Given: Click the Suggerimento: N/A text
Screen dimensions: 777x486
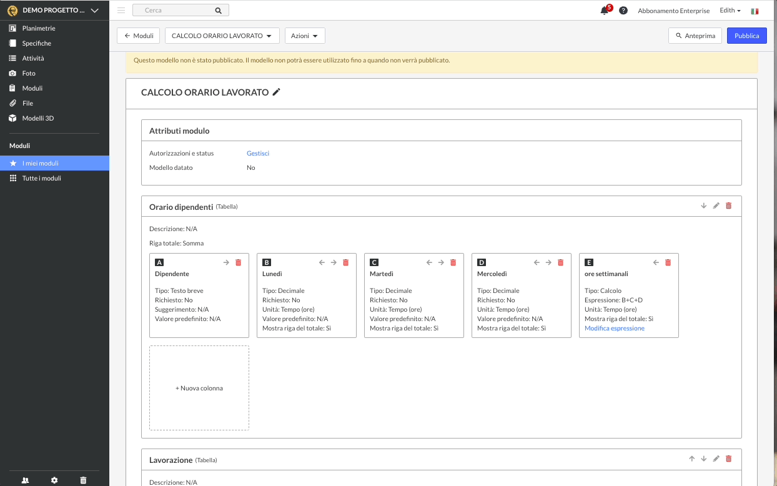Looking at the screenshot, I should (182, 309).
